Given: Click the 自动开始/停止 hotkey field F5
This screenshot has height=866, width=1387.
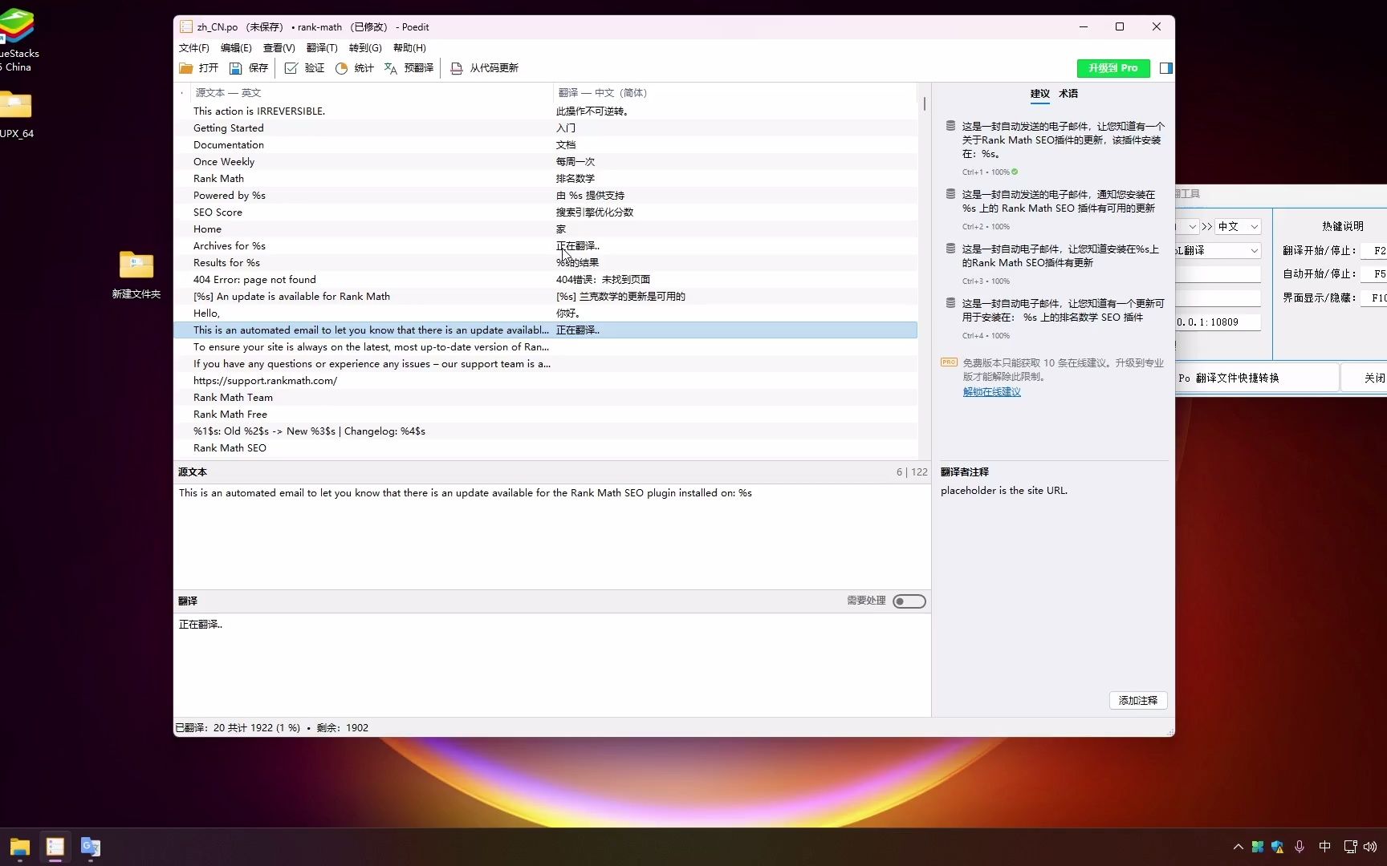Looking at the screenshot, I should tap(1374, 274).
